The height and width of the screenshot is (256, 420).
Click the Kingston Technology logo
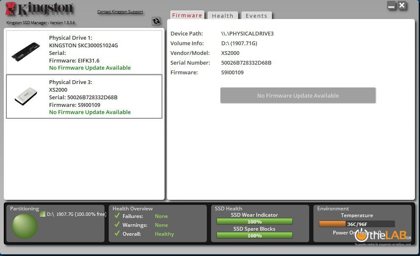pyautogui.click(x=39, y=9)
